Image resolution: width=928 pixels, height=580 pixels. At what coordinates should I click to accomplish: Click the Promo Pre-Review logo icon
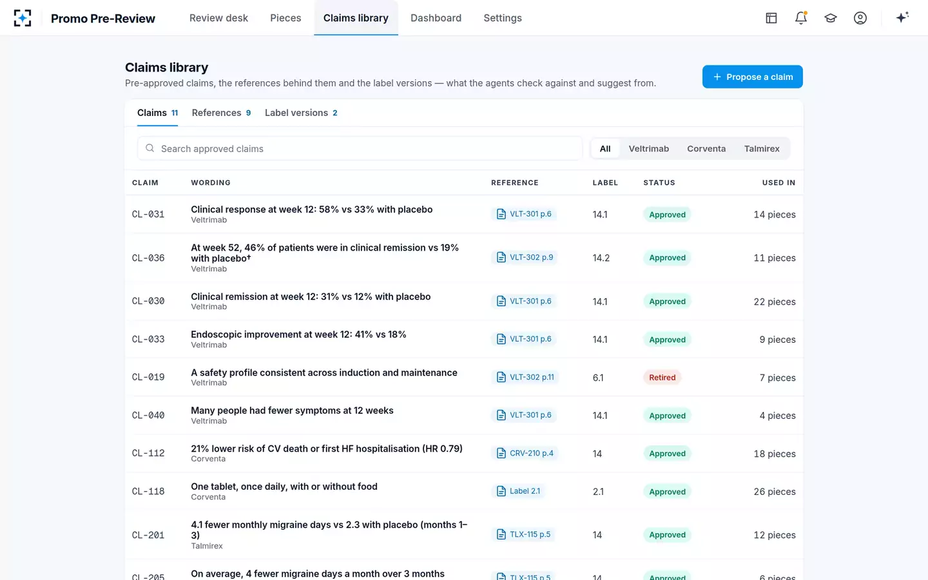click(23, 18)
